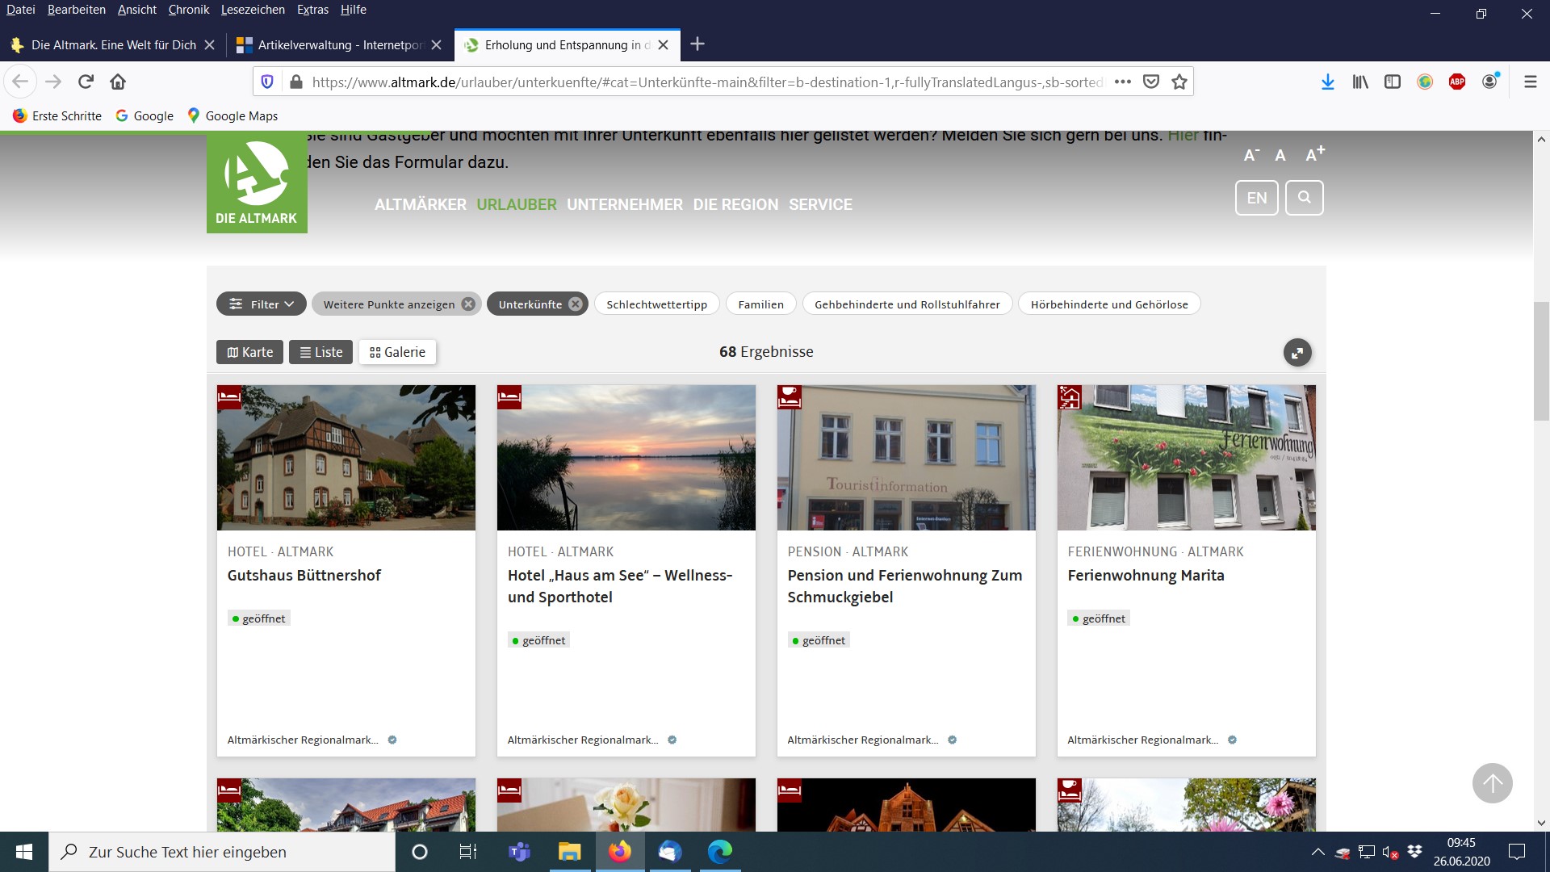Click the A- icon to shrink text
Screen dimensions: 1550x872
point(1250,155)
